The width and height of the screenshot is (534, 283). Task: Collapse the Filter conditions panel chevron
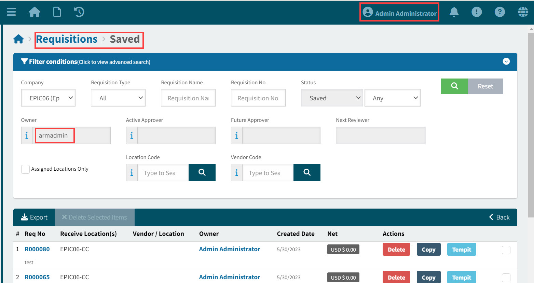point(506,61)
